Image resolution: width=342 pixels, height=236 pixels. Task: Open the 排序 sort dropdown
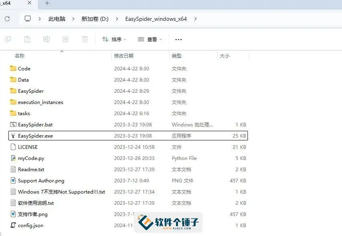click(114, 39)
